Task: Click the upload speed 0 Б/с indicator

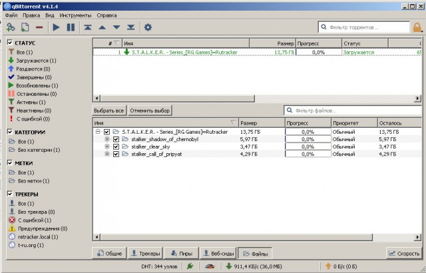Action: click(x=341, y=266)
